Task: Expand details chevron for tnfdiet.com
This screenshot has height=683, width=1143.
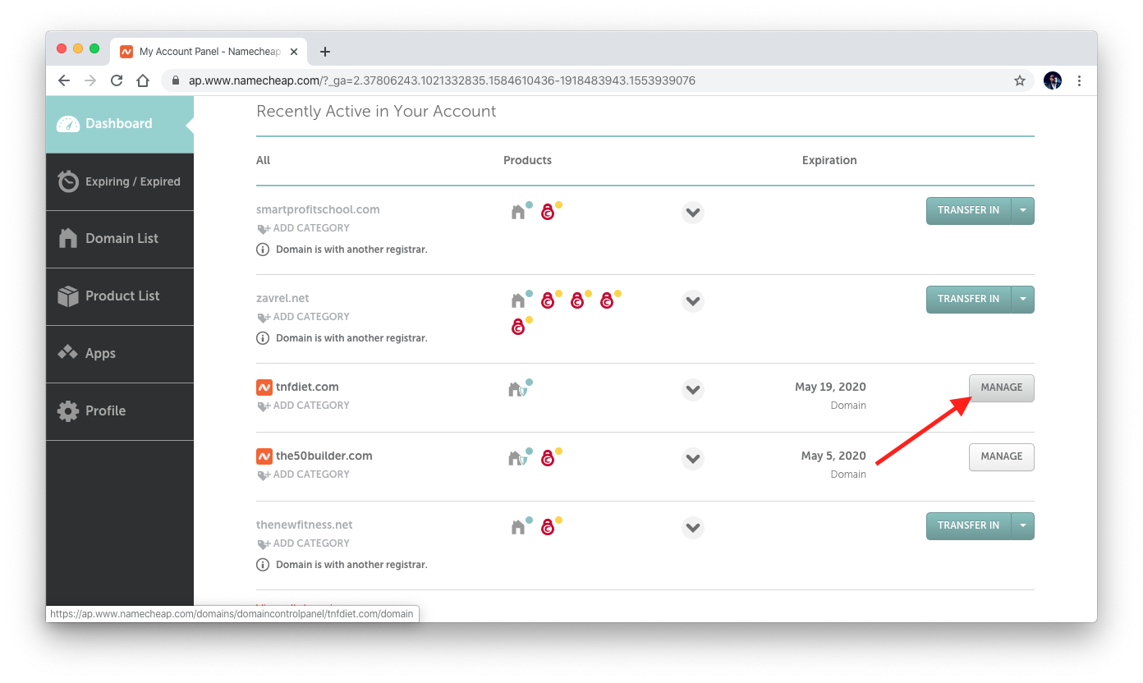Action: [x=693, y=390]
